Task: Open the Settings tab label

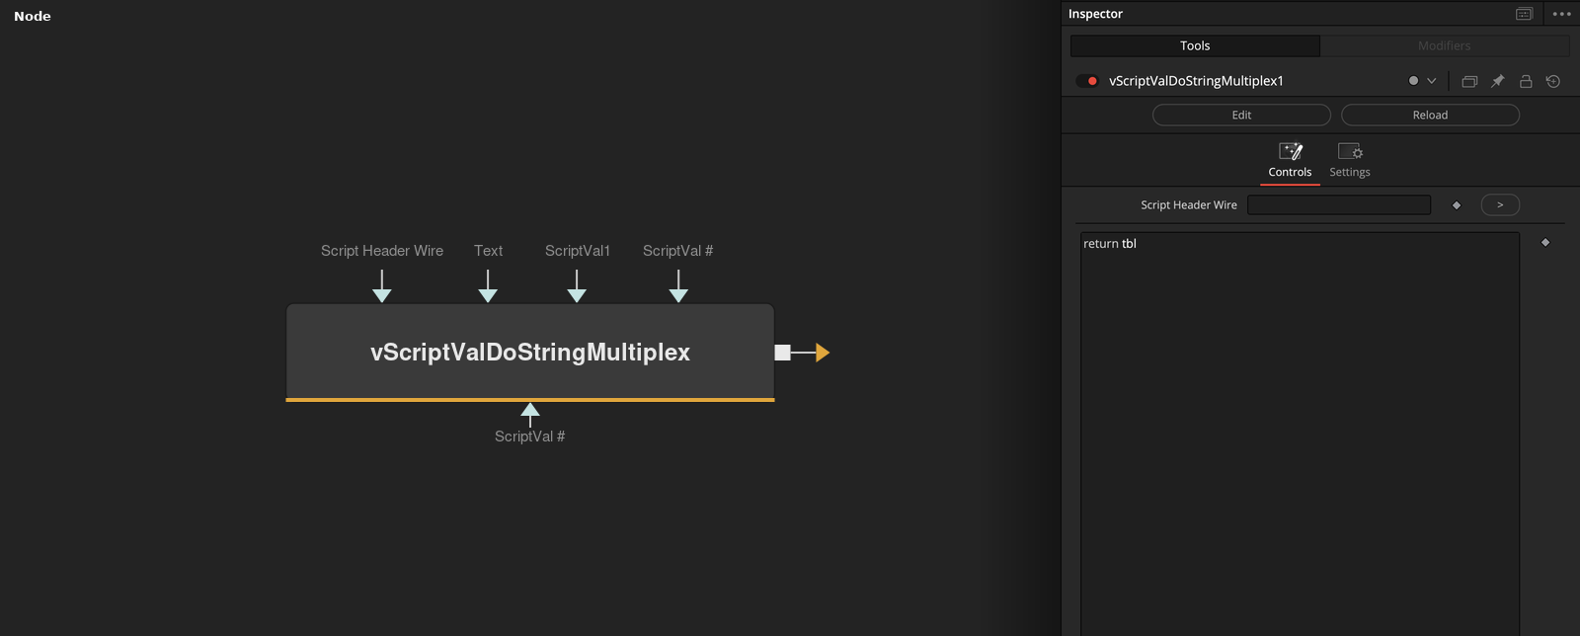Action: point(1350,172)
